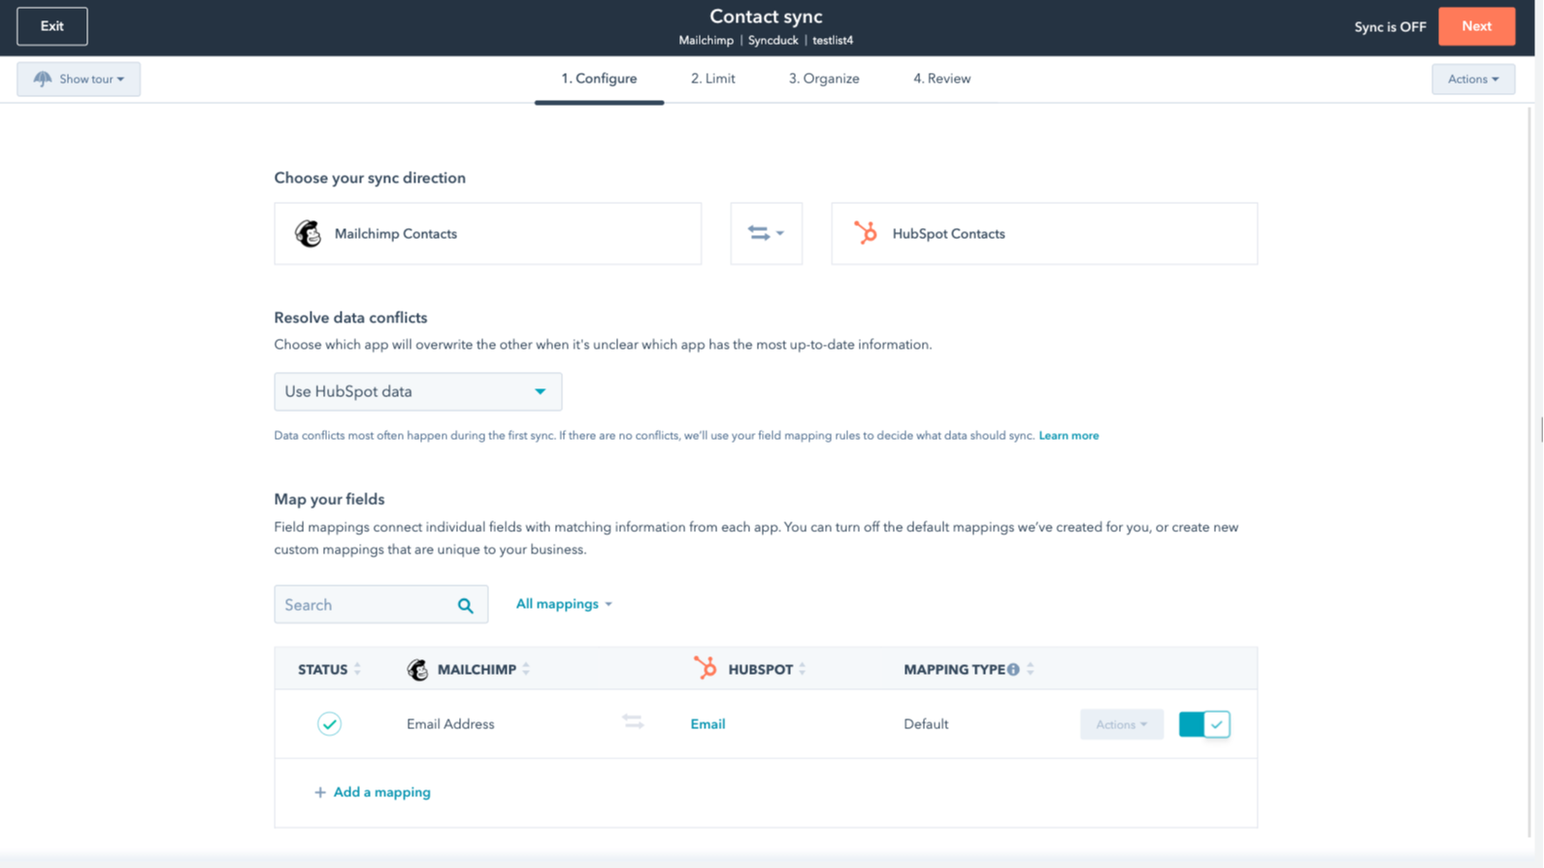Click the Mapping Type info icon
Image resolution: width=1544 pixels, height=868 pixels.
pos(1013,670)
